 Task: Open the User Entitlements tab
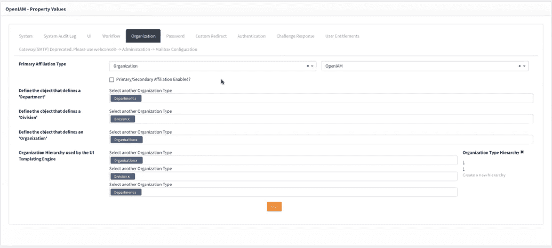(342, 36)
